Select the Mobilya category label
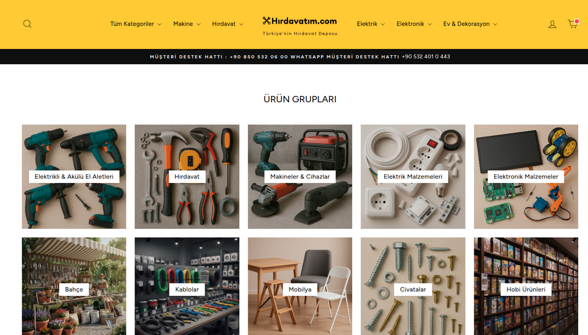This screenshot has height=335, width=588. [300, 289]
